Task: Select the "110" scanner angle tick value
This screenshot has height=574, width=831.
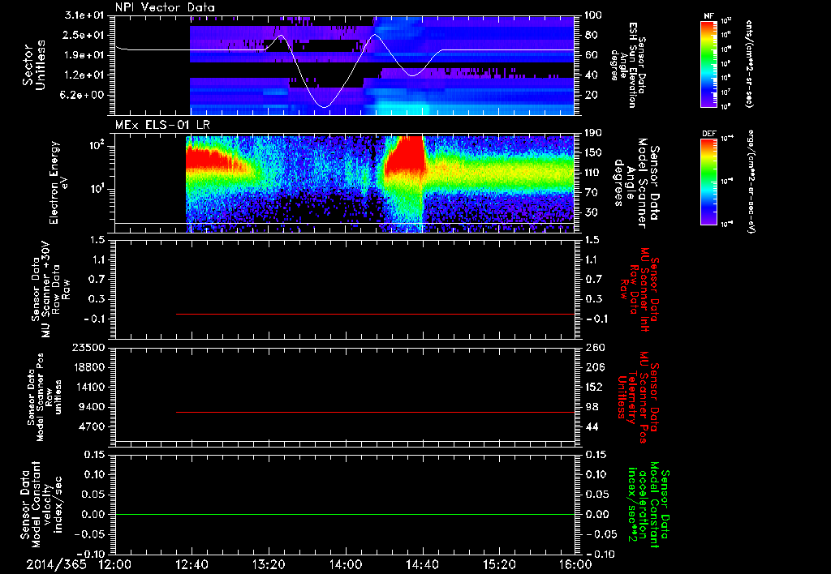Action: pos(593,173)
